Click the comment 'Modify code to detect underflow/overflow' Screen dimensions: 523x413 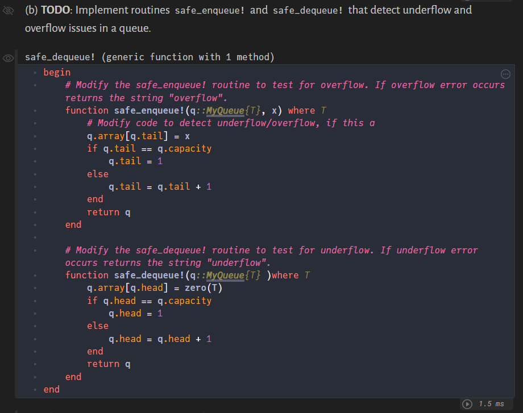tap(231, 123)
